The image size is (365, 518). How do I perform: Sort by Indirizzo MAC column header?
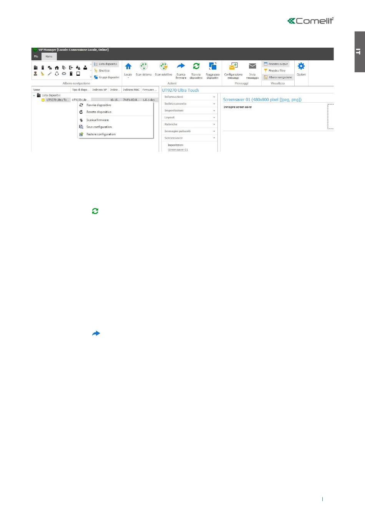pos(131,90)
